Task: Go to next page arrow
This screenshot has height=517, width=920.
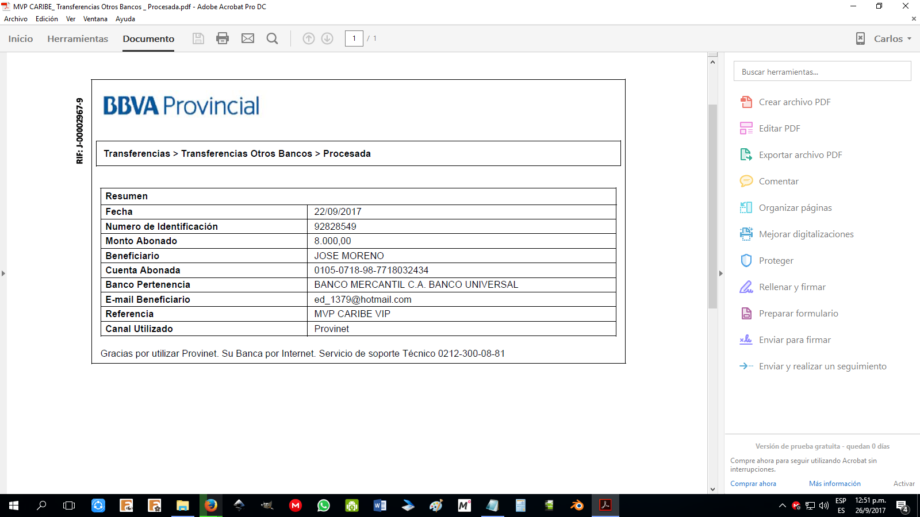Action: (x=327, y=38)
